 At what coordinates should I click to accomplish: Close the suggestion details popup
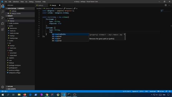(124, 34)
